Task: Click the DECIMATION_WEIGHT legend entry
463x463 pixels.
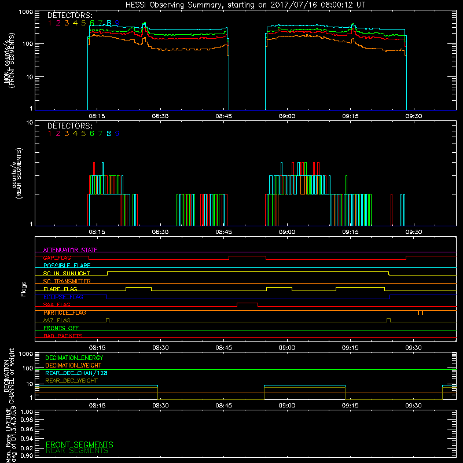Action: 74,365
